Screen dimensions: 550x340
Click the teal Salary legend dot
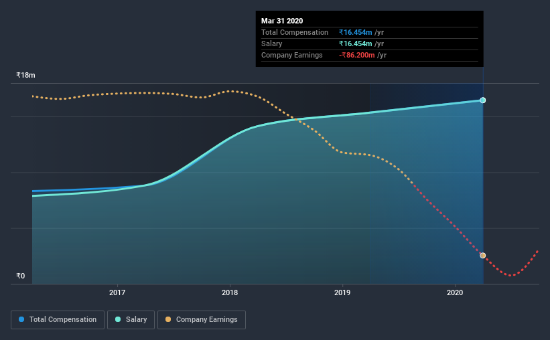click(118, 319)
